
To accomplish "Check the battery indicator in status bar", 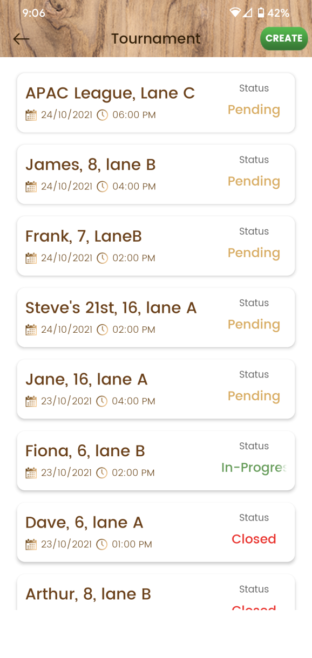I will coord(261,12).
